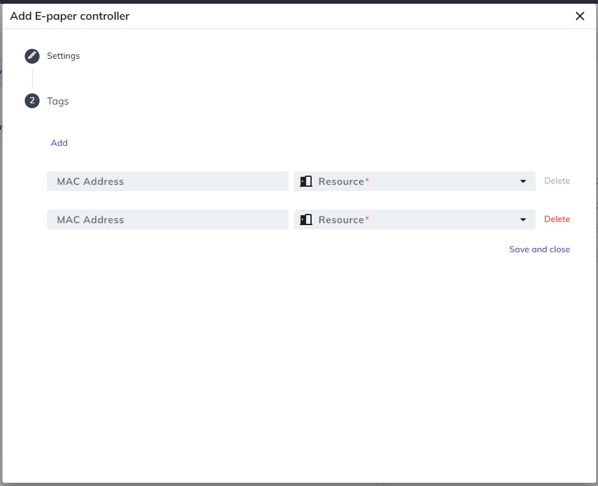Open the second row's Resource combo box label
Screen dimensions: 598x486
[x=341, y=220]
